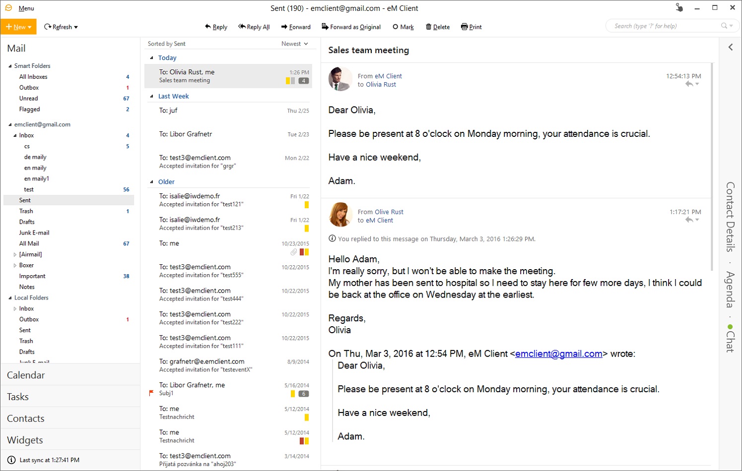This screenshot has height=471, width=742.
Task: Click yellow category tag on test213 message
Action: (x=307, y=229)
